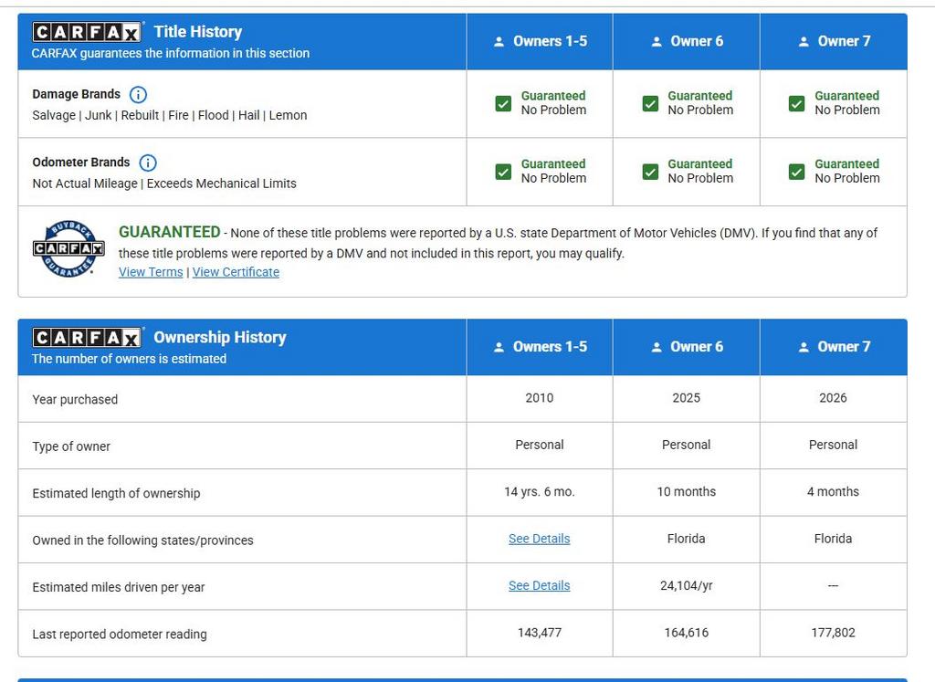935x682 pixels.
Task: Select Owner 6 column header in Ownership History
Action: 687,347
